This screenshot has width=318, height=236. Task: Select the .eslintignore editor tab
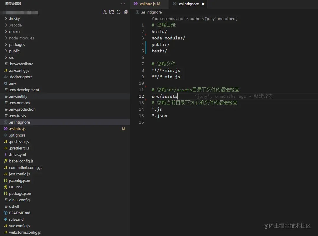188,4
